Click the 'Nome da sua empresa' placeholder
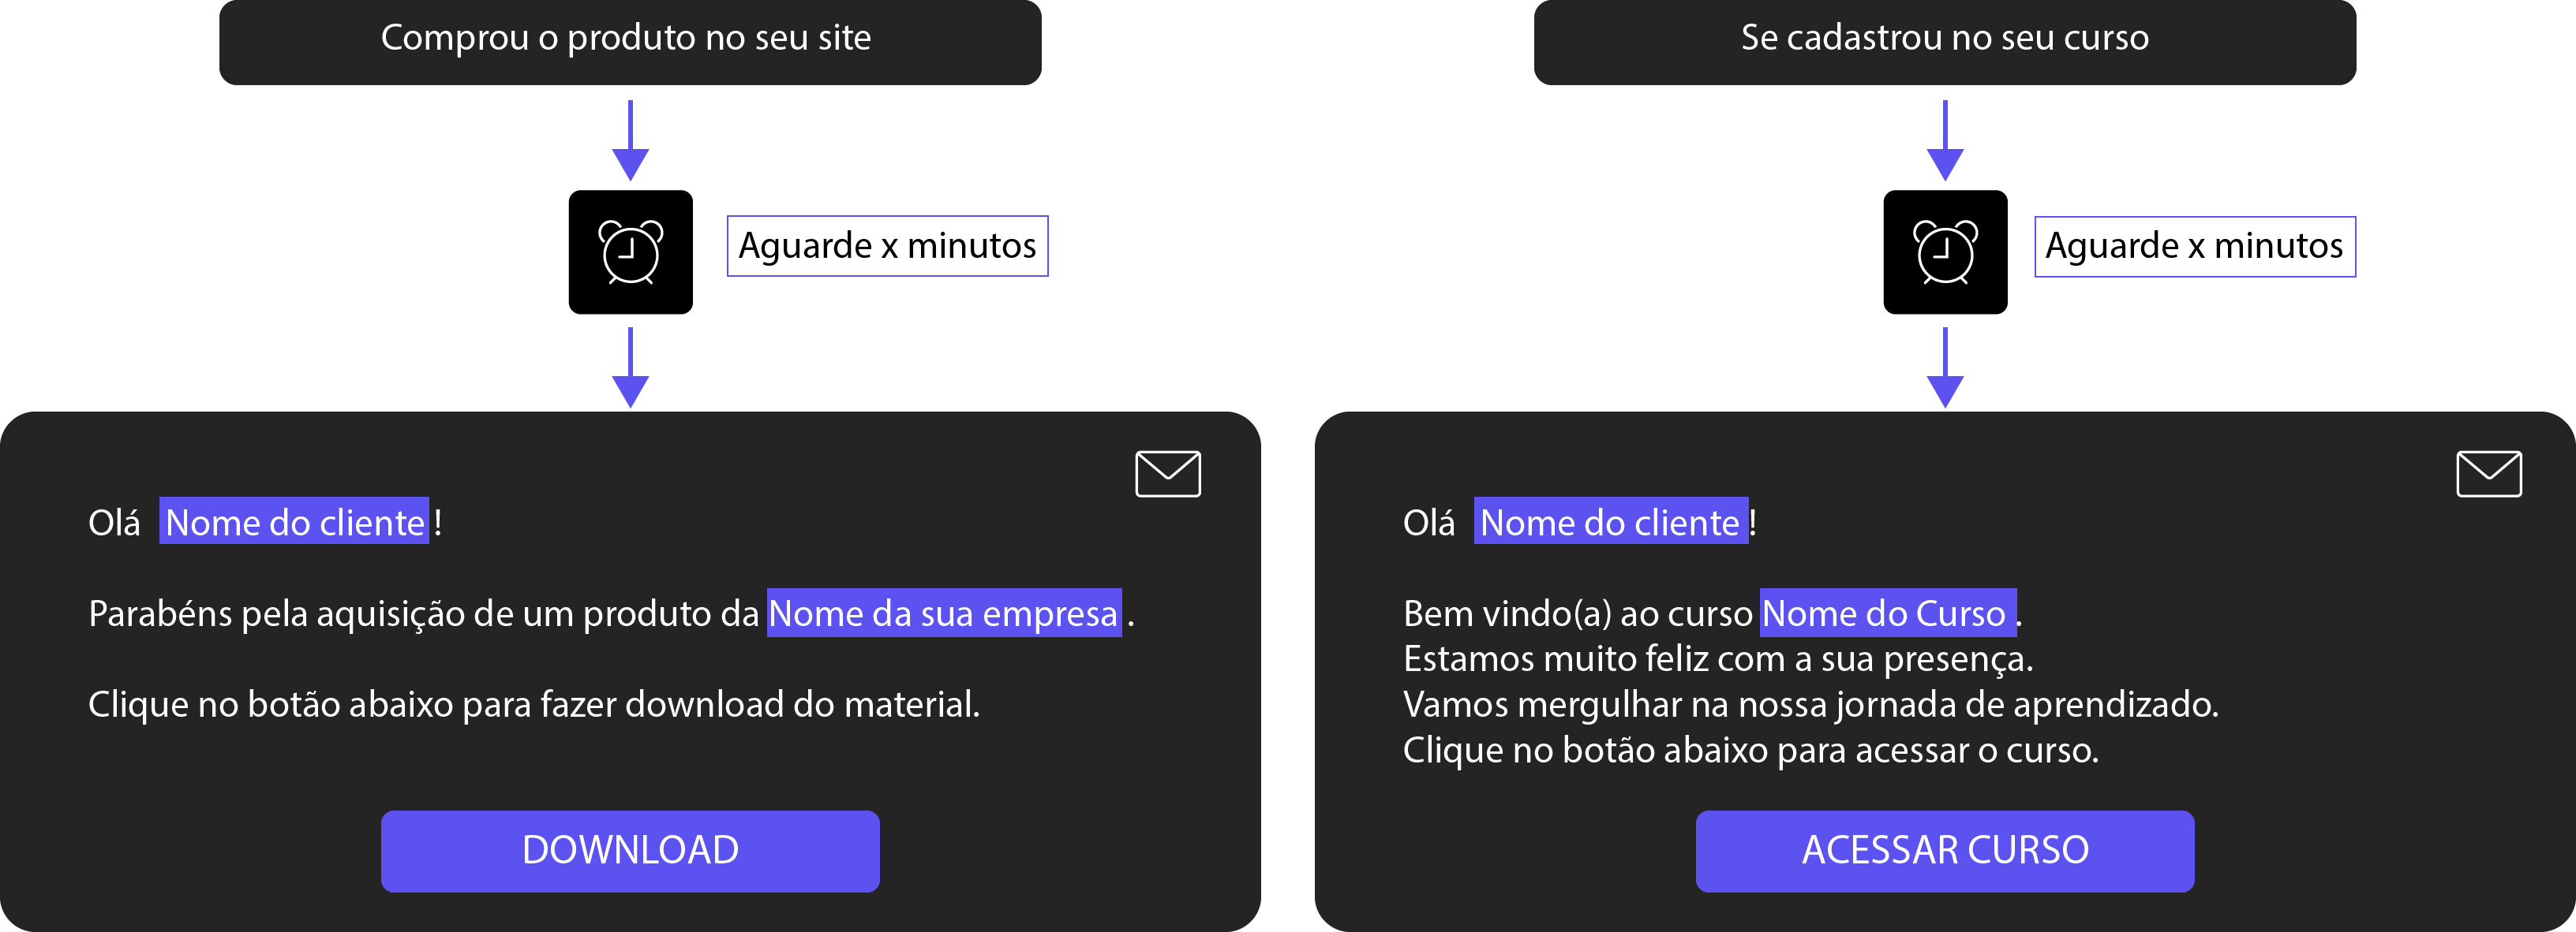 [944, 613]
